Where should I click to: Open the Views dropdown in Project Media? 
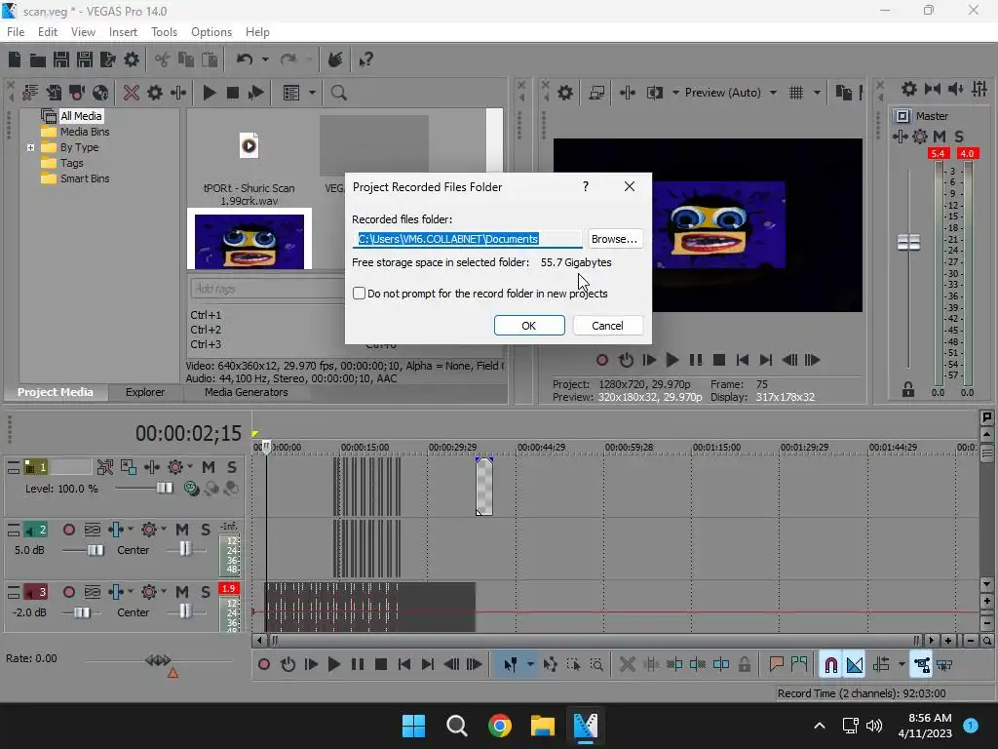pyautogui.click(x=312, y=93)
